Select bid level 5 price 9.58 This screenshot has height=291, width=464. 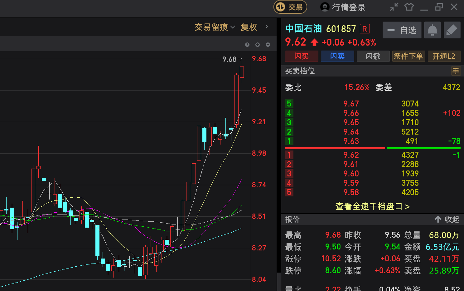[x=351, y=192]
